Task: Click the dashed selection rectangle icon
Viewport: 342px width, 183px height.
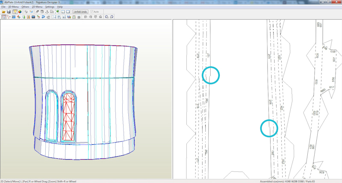Action: click(54, 17)
